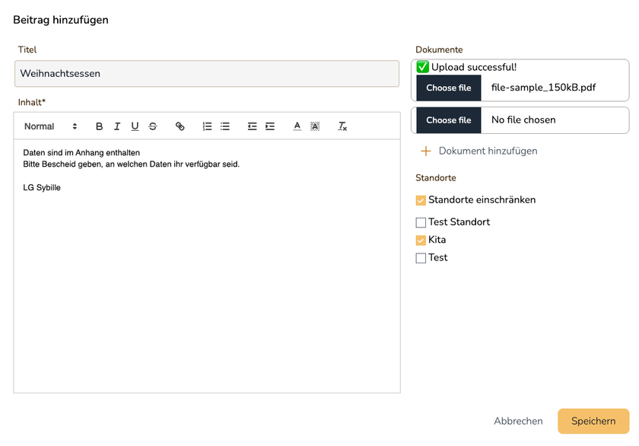Apply strikethrough formatting
639x446 pixels.
point(153,126)
